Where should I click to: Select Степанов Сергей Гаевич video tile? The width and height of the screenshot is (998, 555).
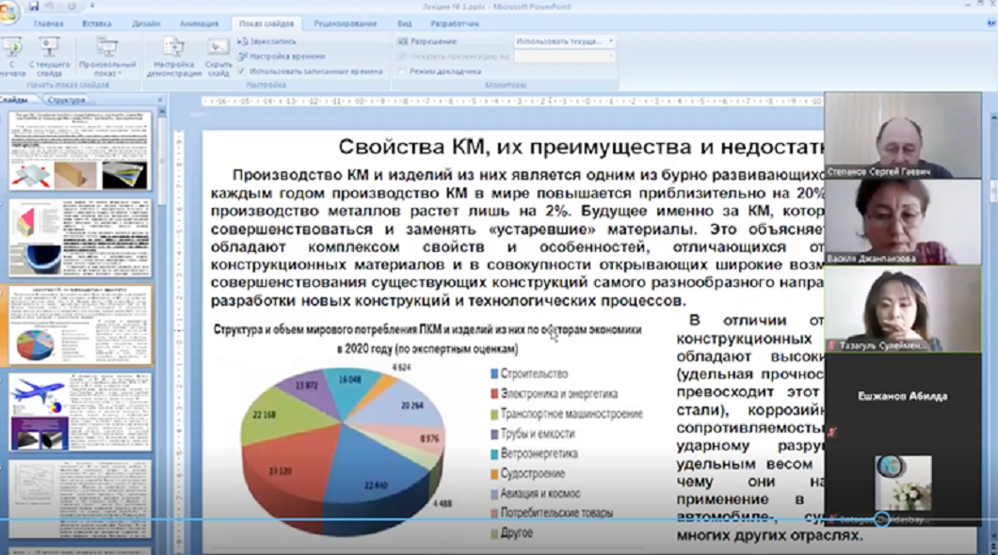[887, 136]
